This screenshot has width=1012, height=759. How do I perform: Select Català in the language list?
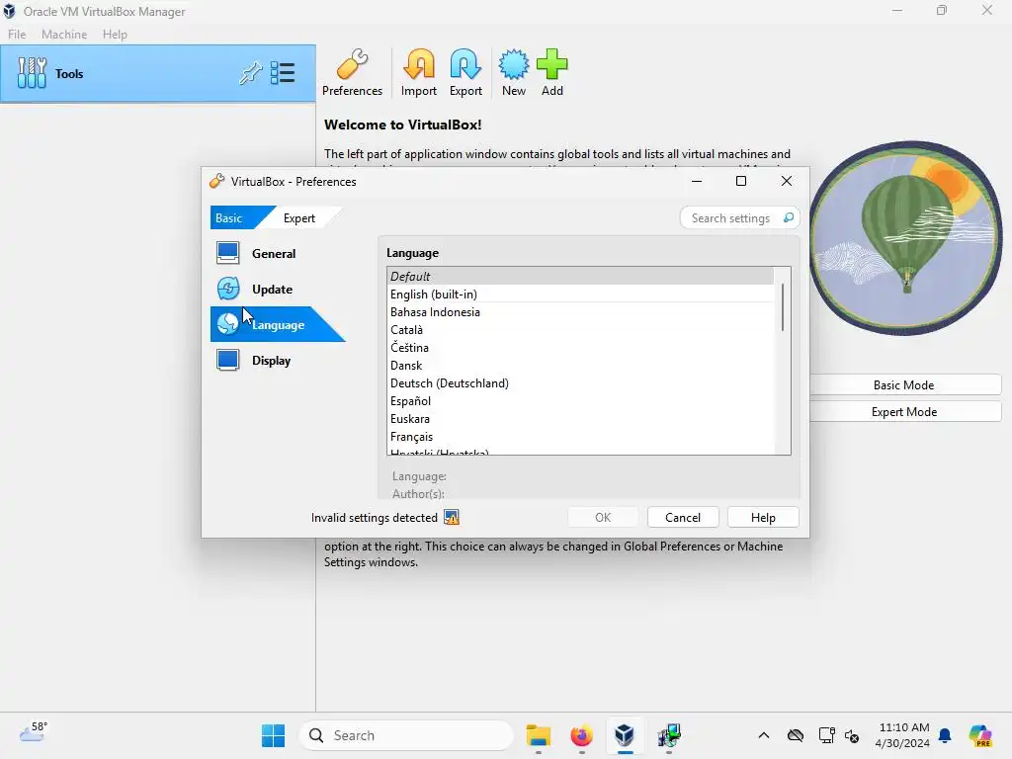[x=580, y=330]
